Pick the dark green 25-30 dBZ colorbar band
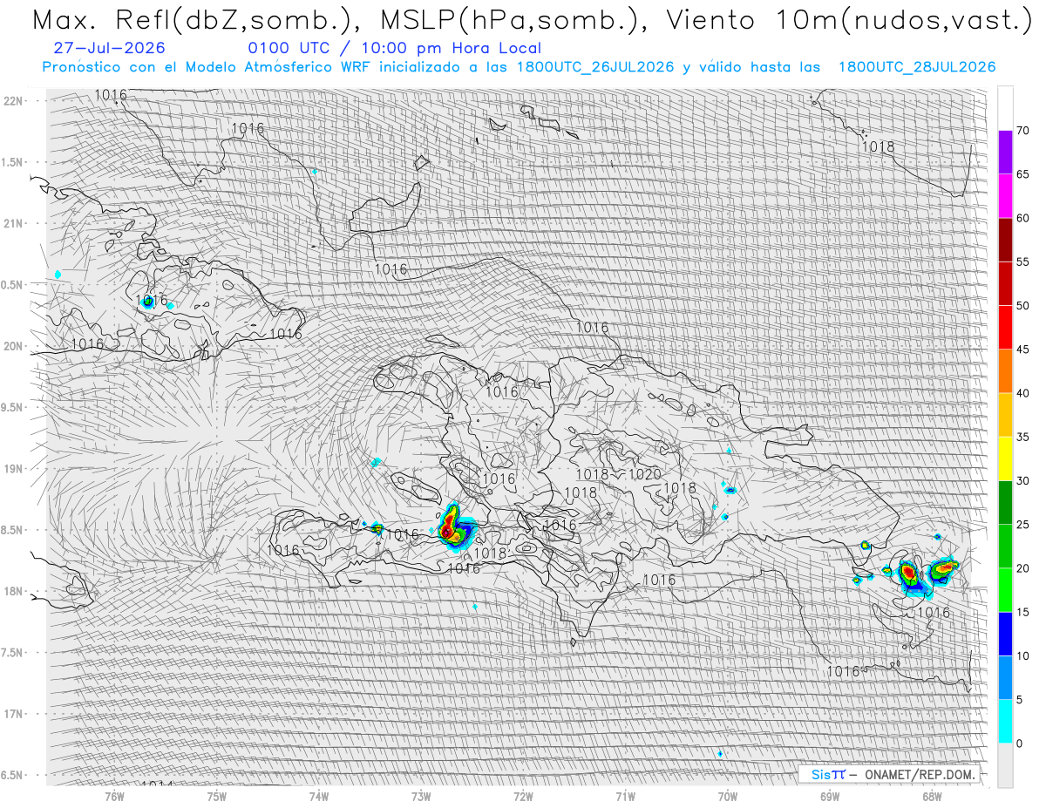1046x808 pixels. (1005, 503)
